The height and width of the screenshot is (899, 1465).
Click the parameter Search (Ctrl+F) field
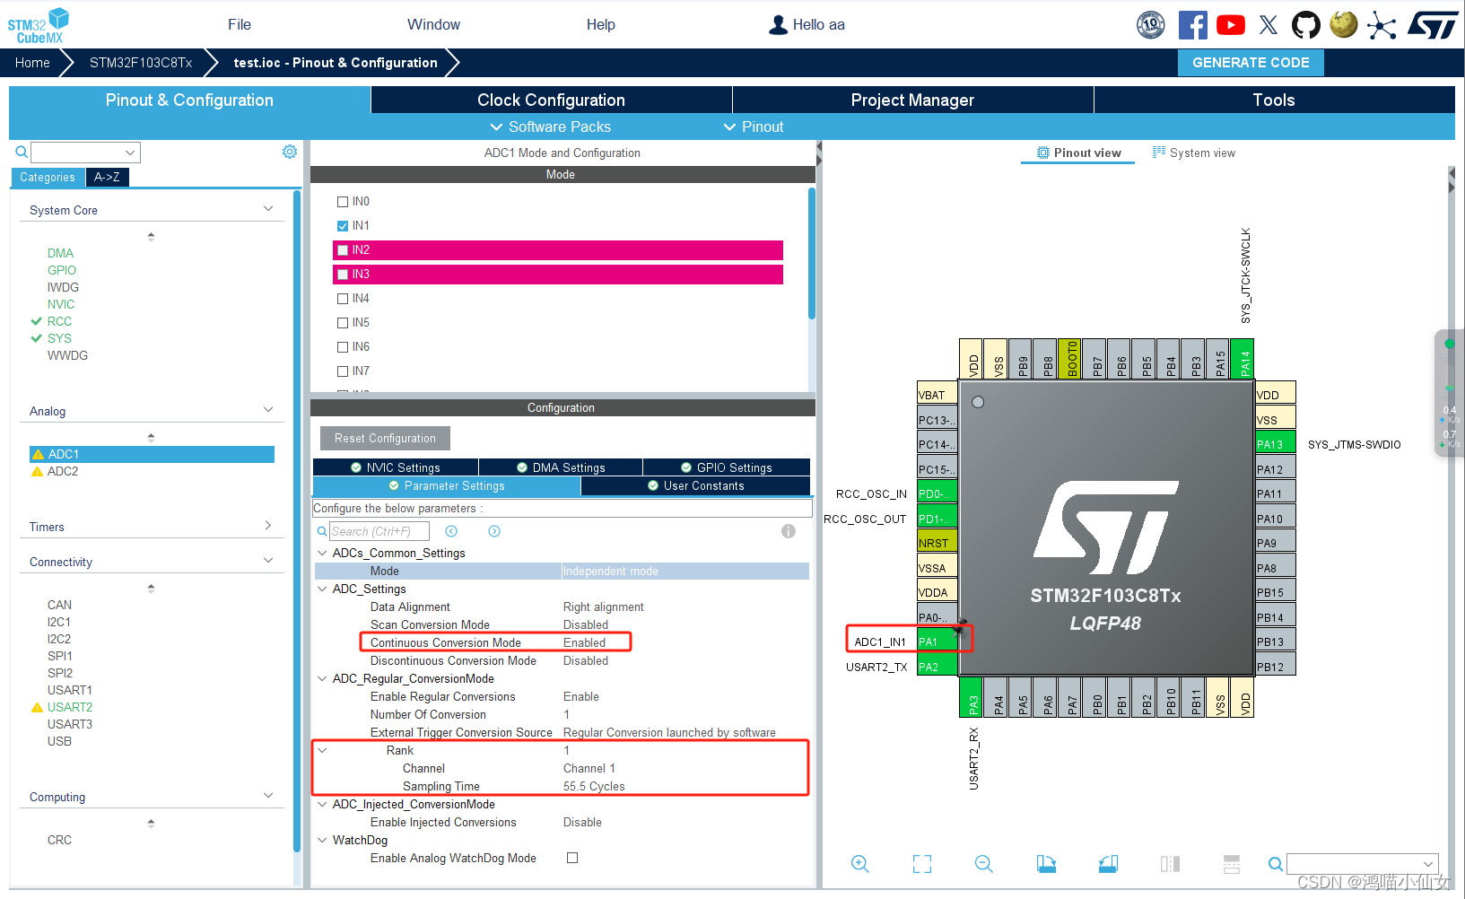click(x=379, y=531)
